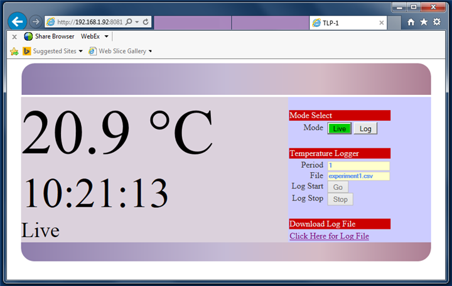Expand the Suggested Sites dropdown arrow
Image resolution: width=452 pixels, height=286 pixels.
81,52
